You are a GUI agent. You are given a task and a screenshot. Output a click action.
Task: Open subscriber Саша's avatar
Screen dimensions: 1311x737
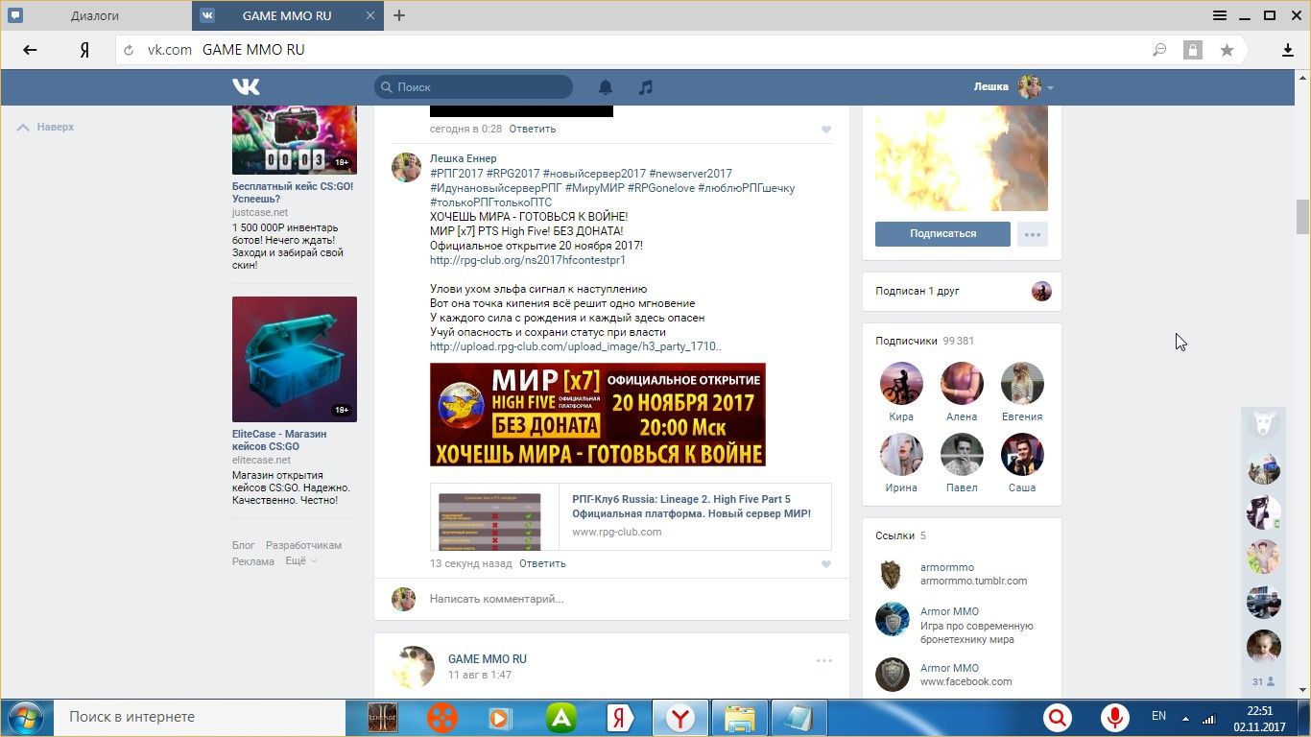click(1022, 455)
